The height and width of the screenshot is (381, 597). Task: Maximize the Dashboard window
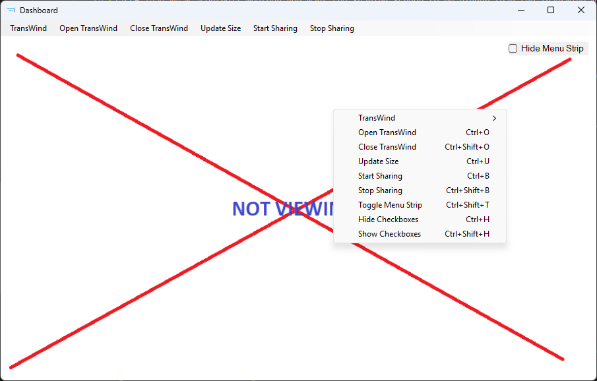coord(551,10)
